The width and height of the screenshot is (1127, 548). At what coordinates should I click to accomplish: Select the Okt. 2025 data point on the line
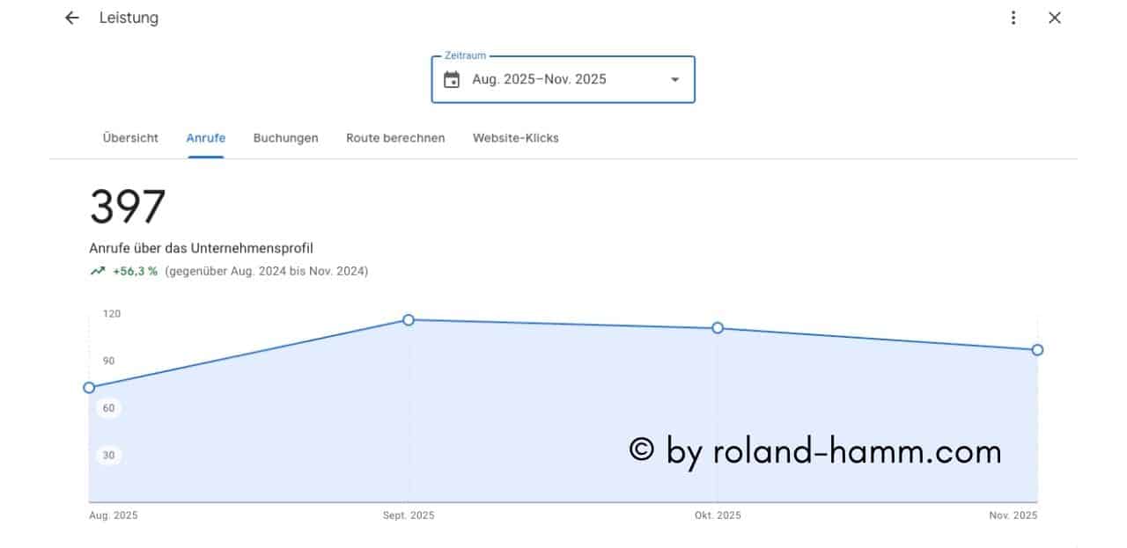[x=718, y=328]
